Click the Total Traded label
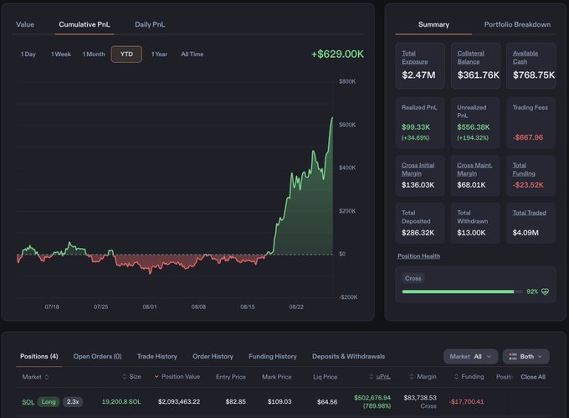This screenshot has width=569, height=418. pyautogui.click(x=529, y=213)
